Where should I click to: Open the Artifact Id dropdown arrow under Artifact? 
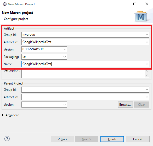click(x=147, y=42)
